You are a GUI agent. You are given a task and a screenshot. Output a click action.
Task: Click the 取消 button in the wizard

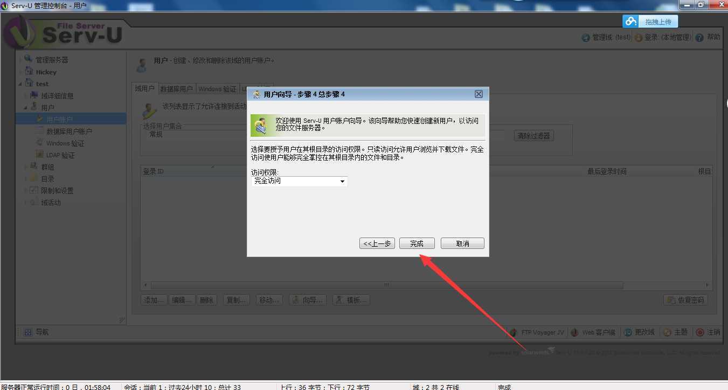point(462,243)
